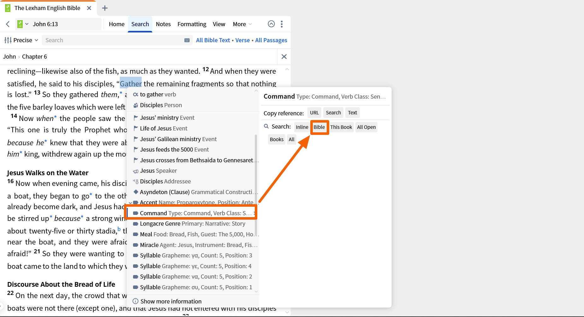Viewport: 584px width, 317px height.
Task: Switch to the Home tab
Action: pyautogui.click(x=117, y=24)
